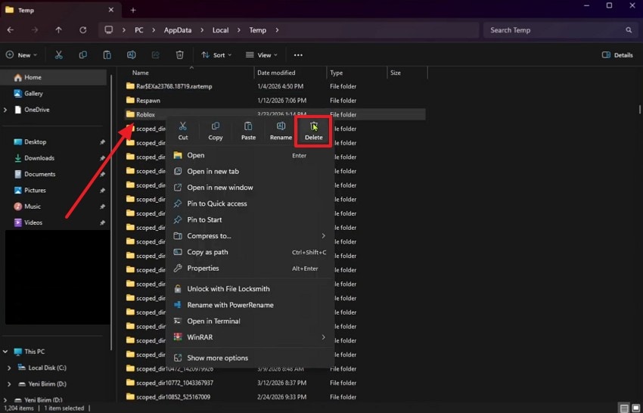The height and width of the screenshot is (413, 643).
Task: Refresh the Temp folder view
Action: (x=83, y=30)
